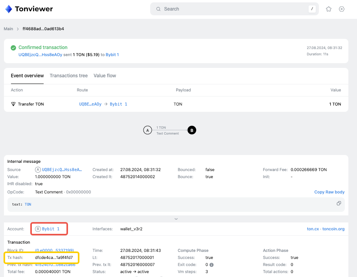Click the magnifier icon in search bar

pyautogui.click(x=158, y=9)
